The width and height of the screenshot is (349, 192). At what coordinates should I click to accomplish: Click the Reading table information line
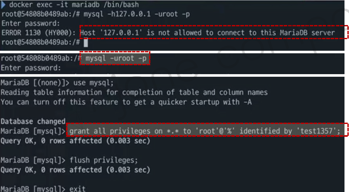(134, 92)
